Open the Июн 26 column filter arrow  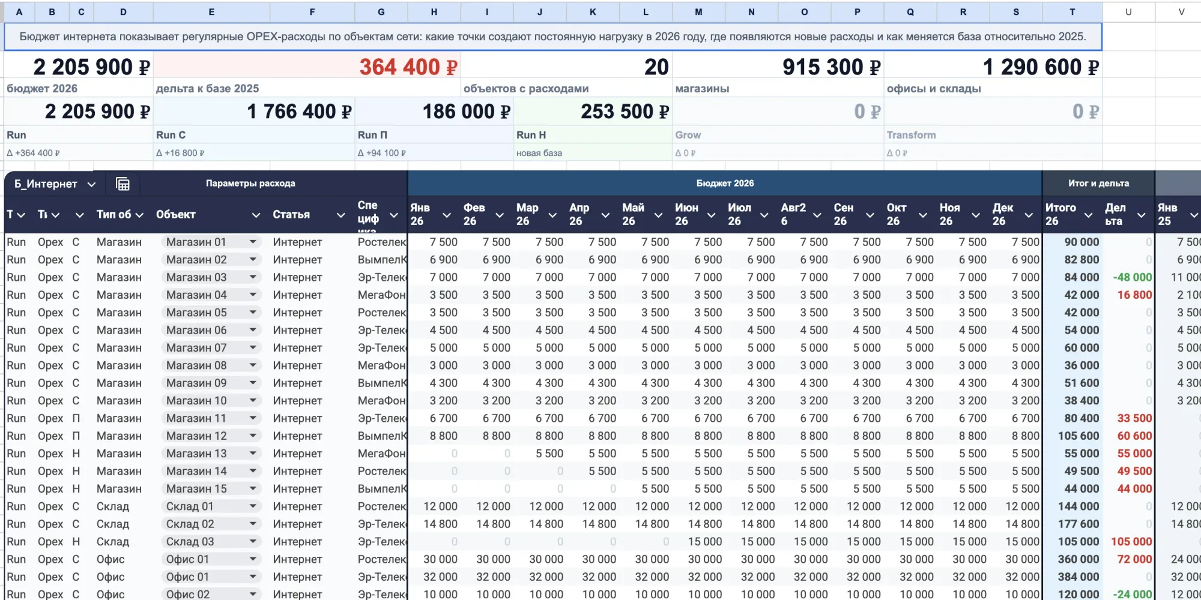point(711,215)
